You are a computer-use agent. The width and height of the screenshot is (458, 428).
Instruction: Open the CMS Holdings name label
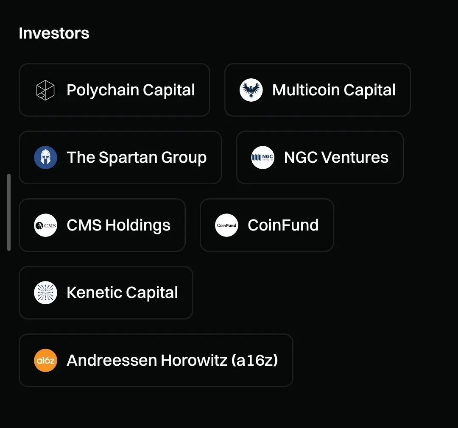click(118, 225)
